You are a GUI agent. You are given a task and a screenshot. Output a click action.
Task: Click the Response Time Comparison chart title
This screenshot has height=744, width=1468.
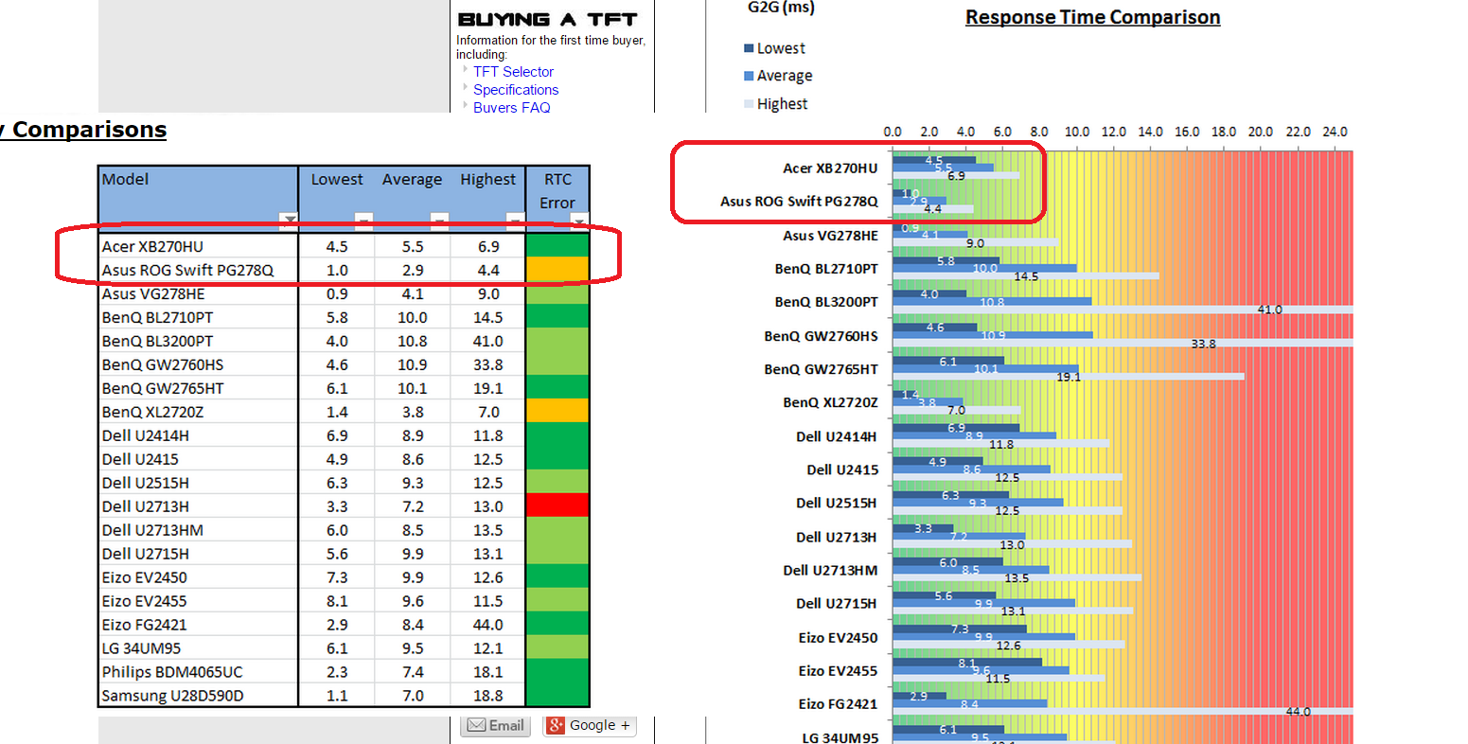tap(1092, 17)
